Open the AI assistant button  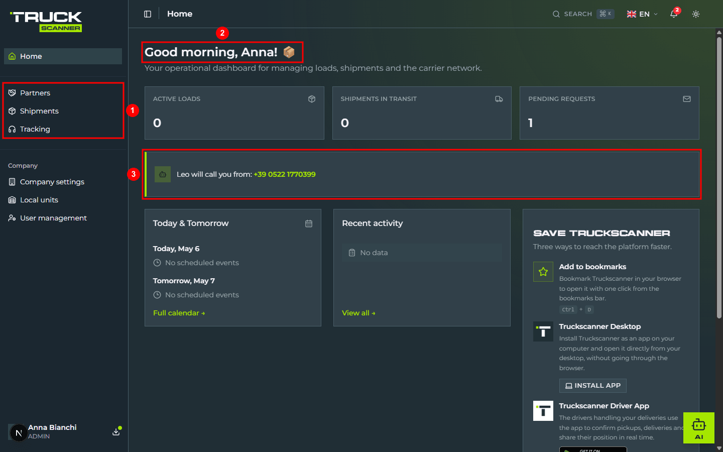click(699, 428)
